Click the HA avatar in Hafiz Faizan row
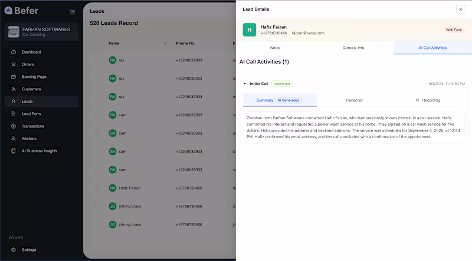This screenshot has width=472, height=261. pos(113,188)
